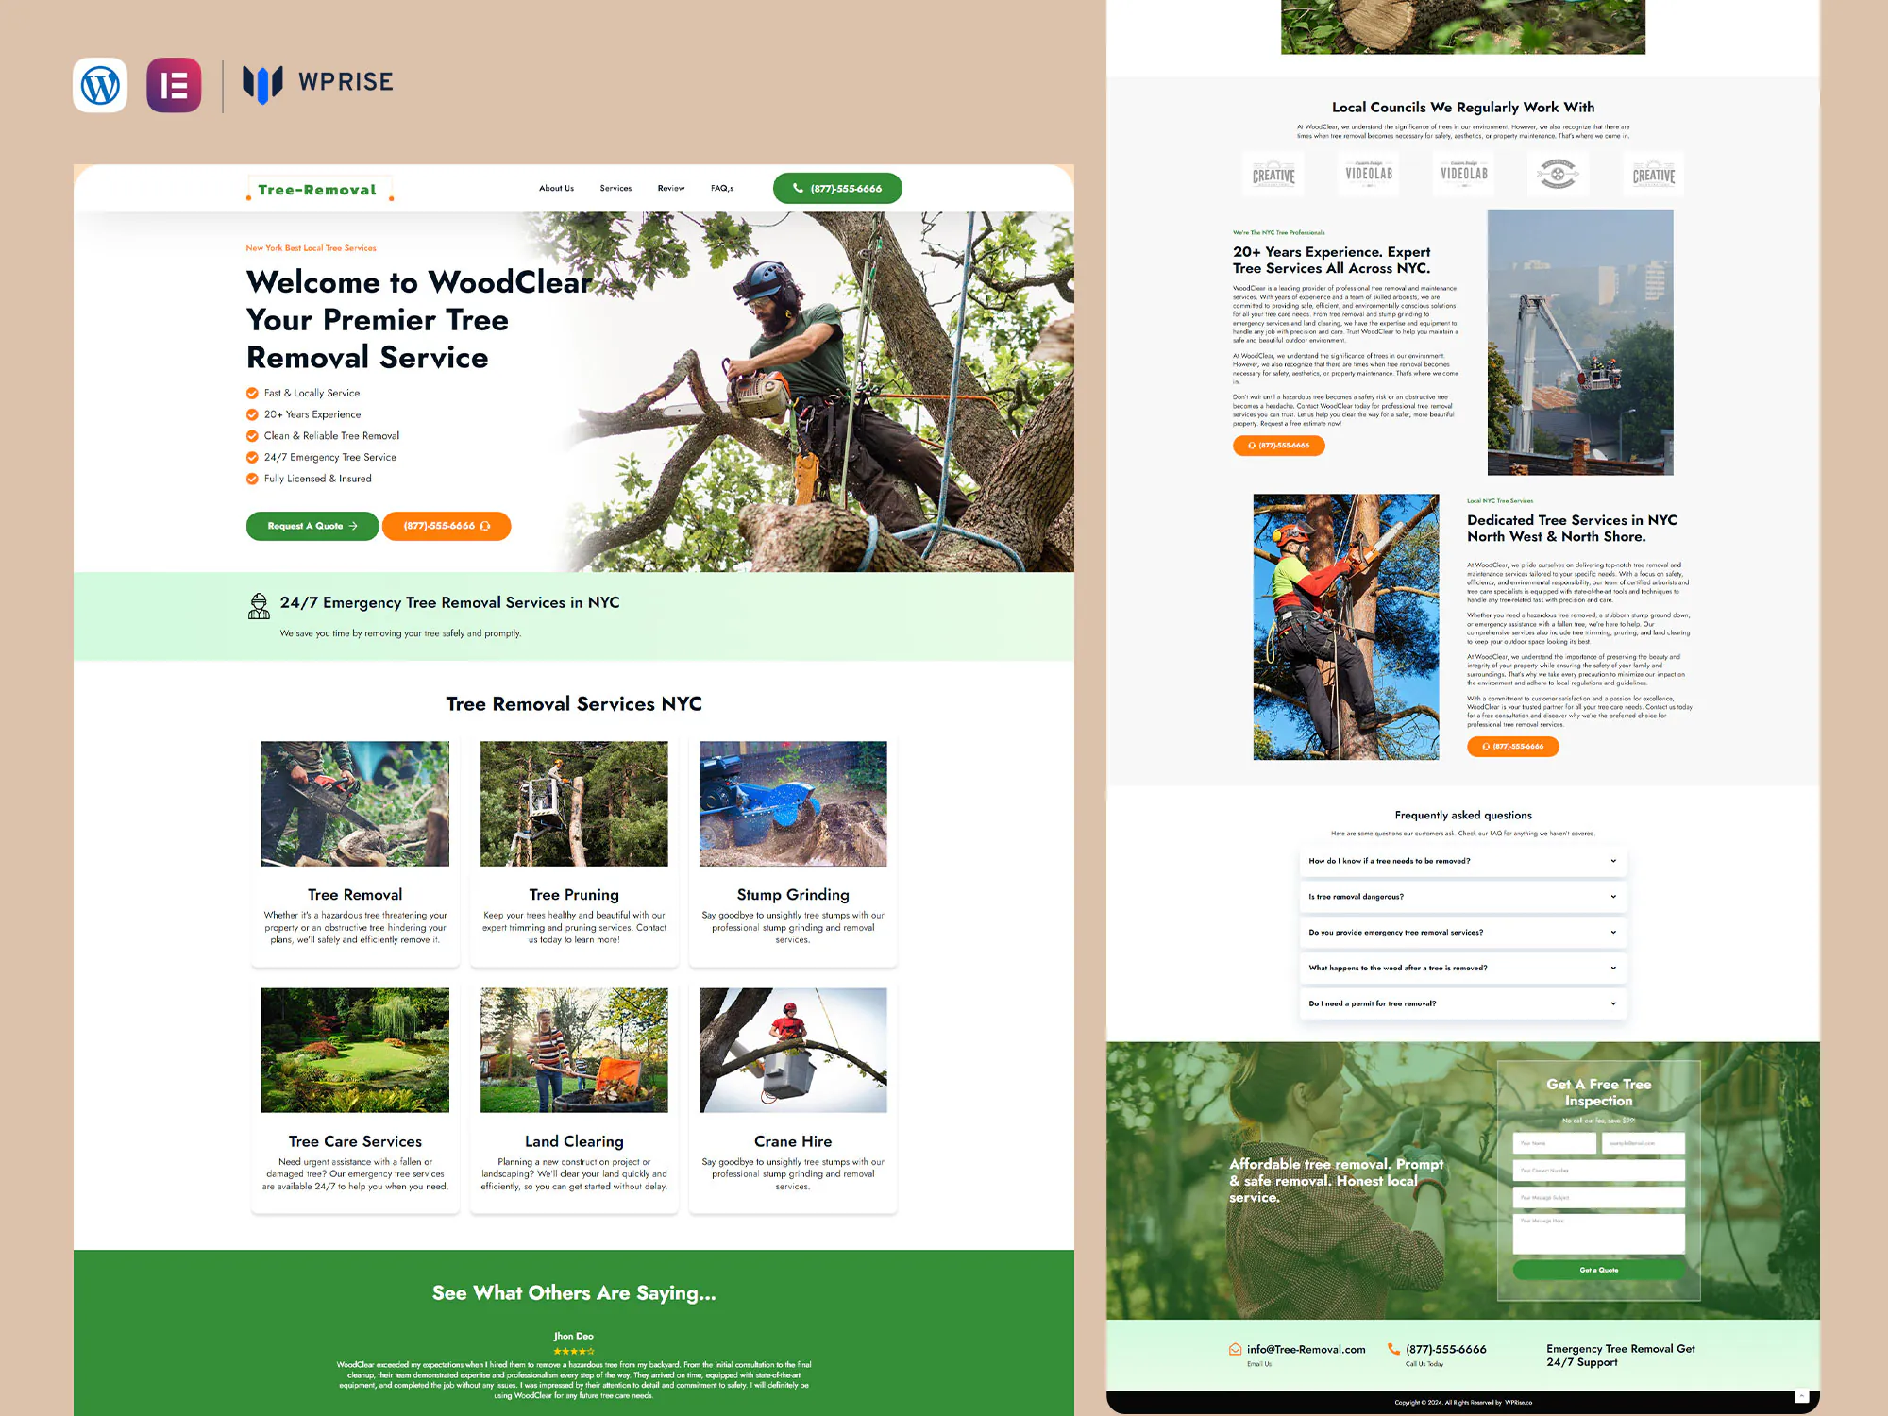Click the phone icon on the green header button

point(798,188)
